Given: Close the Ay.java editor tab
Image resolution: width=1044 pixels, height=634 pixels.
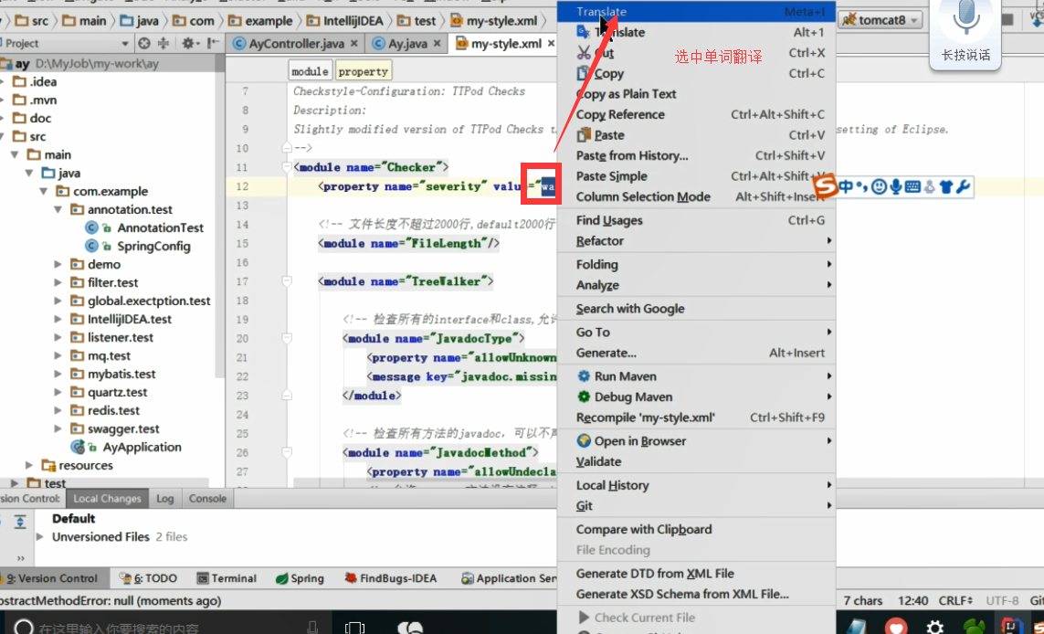Looking at the screenshot, I should [437, 44].
